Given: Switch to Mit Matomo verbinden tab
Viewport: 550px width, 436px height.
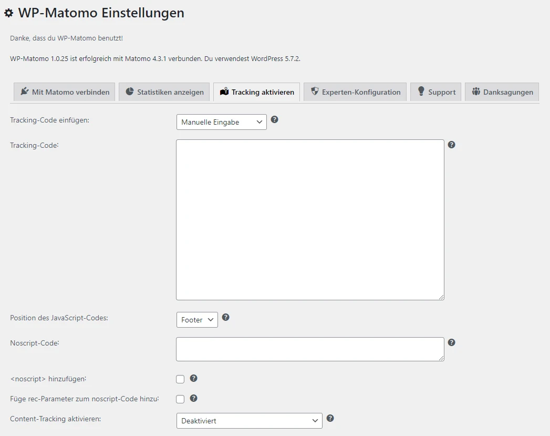Looking at the screenshot, I should coord(64,92).
